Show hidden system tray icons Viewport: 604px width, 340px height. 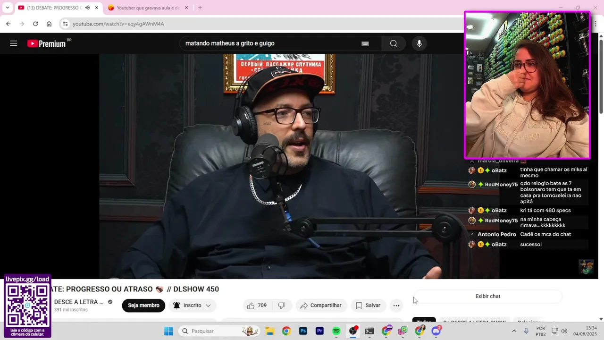(x=514, y=331)
